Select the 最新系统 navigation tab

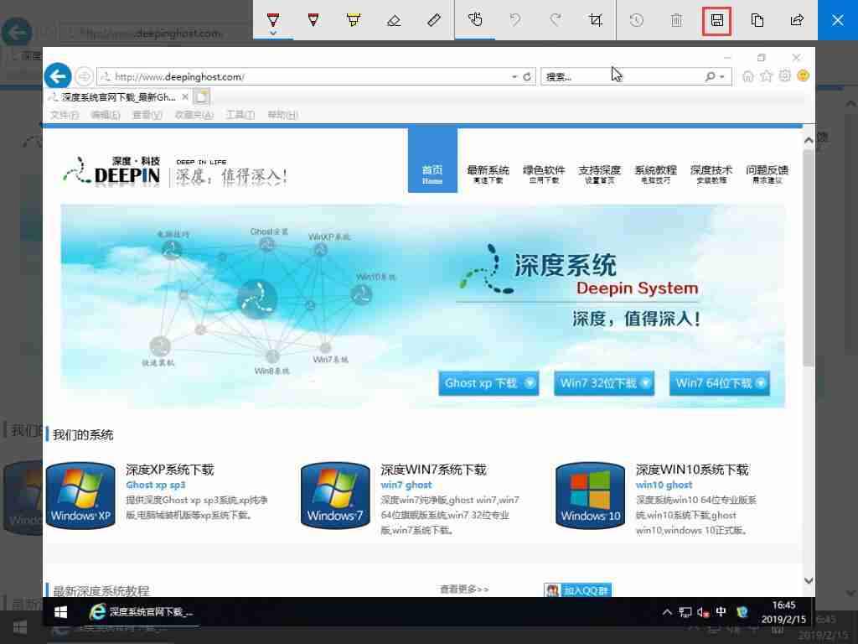pyautogui.click(x=488, y=170)
